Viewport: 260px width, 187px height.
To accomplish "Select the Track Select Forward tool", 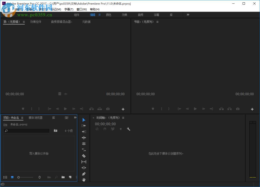I will tap(84, 125).
